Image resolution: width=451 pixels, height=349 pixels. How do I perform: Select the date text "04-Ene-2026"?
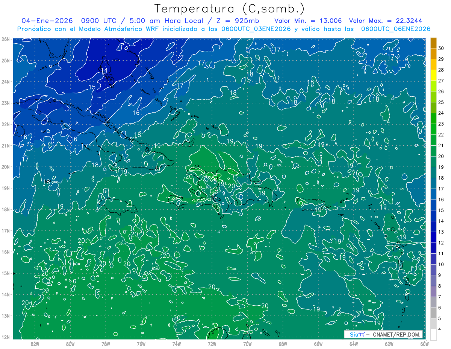47,21
